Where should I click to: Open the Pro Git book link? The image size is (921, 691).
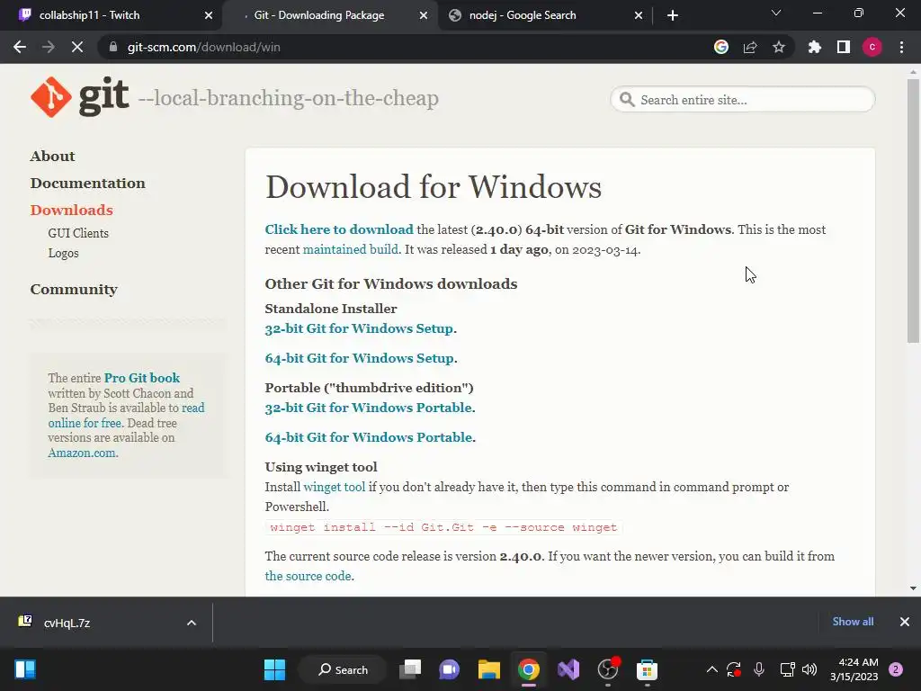coord(142,378)
